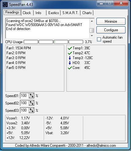This screenshot has width=131, height=151.
Task: Click the first CPU usage bar
Action: click(x=31, y=42)
